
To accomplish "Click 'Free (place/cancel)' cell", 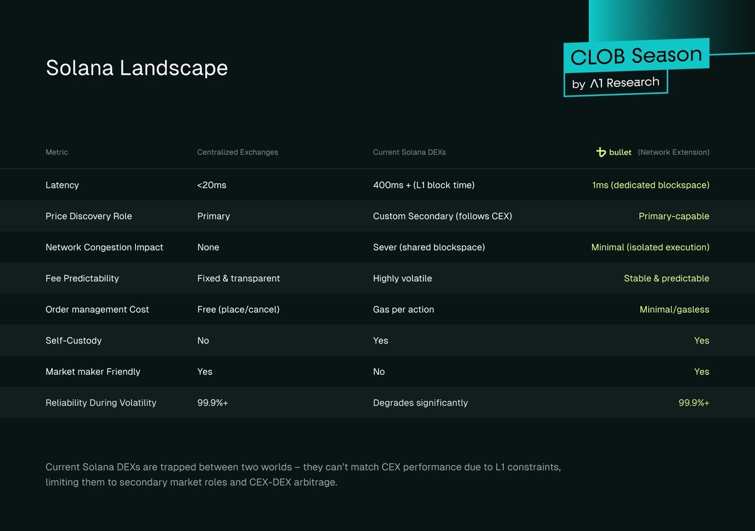I will tap(238, 310).
